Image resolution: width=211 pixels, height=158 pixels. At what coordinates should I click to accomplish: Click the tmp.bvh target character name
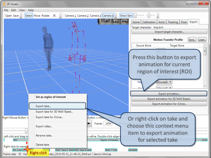[x=159, y=27]
